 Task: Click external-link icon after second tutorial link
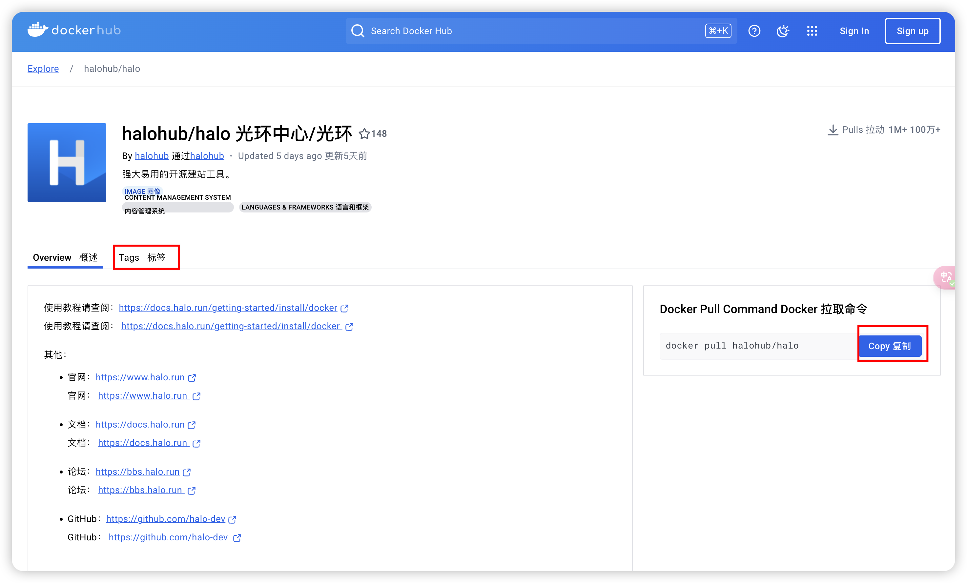pyautogui.click(x=349, y=327)
